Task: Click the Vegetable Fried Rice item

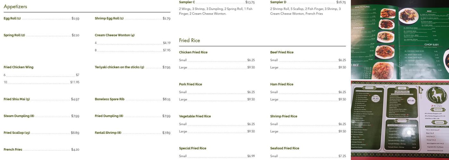Action: pyautogui.click(x=195, y=116)
